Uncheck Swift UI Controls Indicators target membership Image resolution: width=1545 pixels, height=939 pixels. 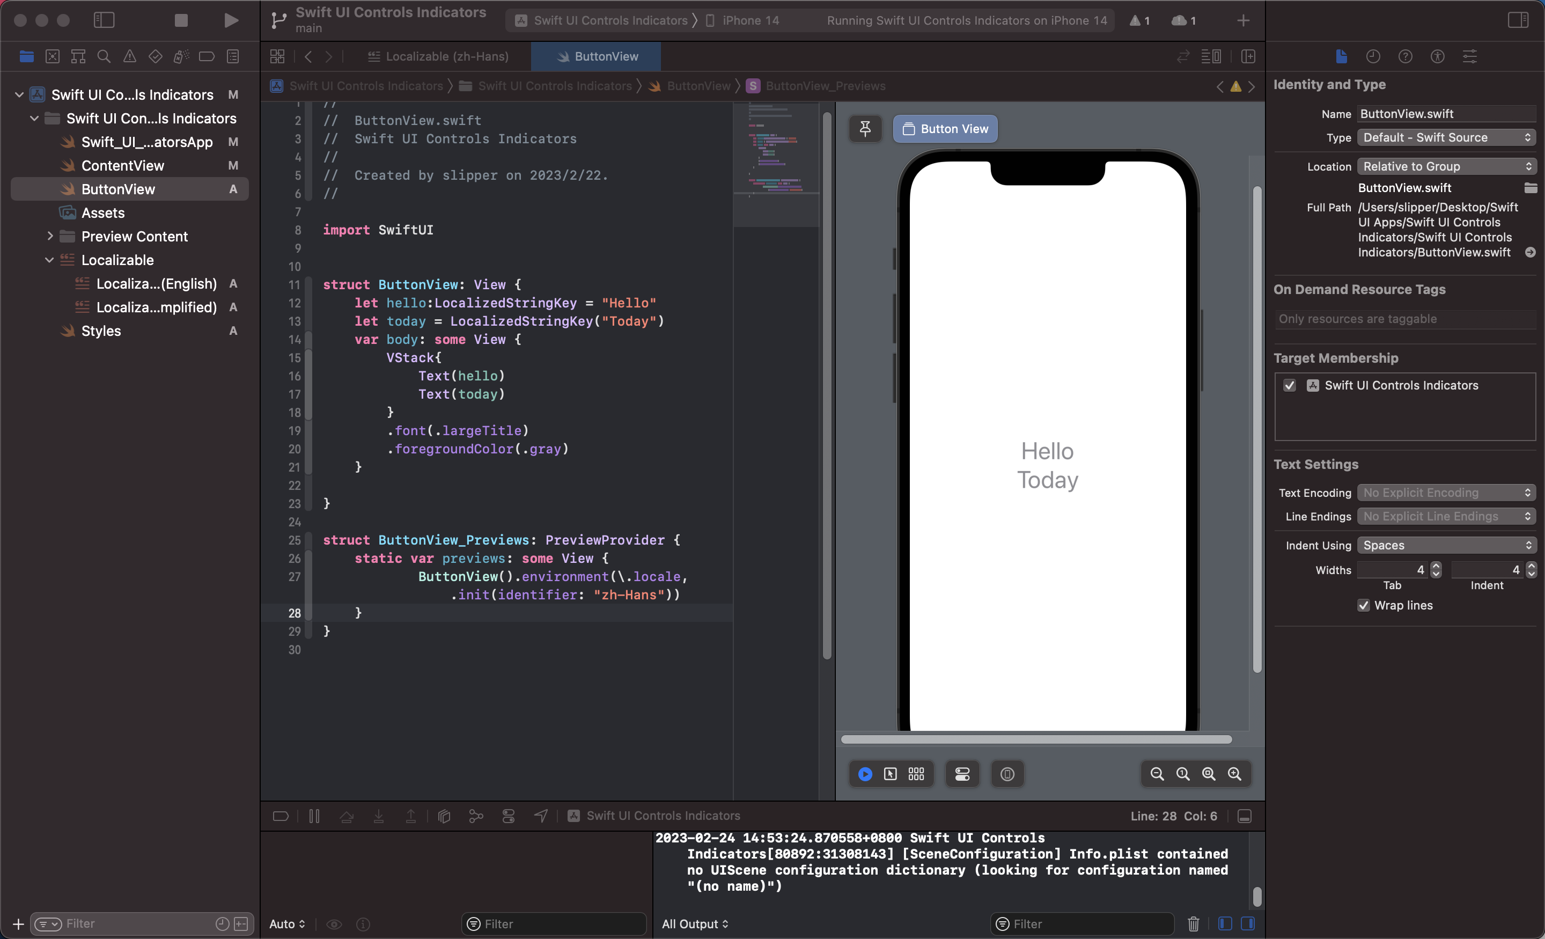point(1289,385)
